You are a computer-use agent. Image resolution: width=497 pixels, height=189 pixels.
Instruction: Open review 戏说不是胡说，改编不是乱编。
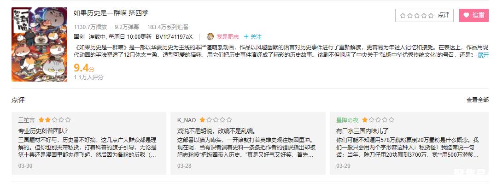point(216,130)
